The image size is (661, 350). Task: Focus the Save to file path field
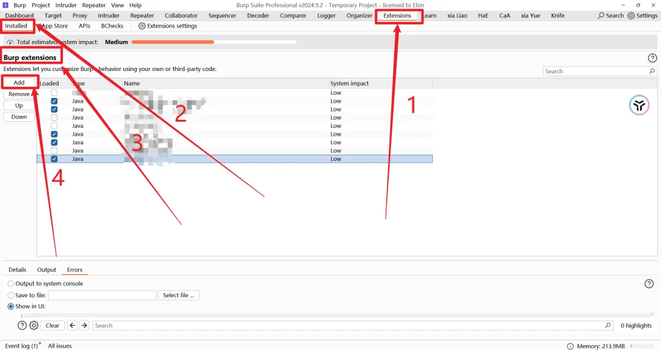(102, 296)
